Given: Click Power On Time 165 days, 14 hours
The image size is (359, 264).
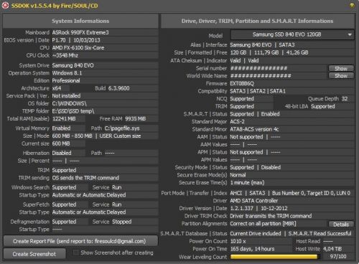Looking at the screenshot, I should (253, 249).
